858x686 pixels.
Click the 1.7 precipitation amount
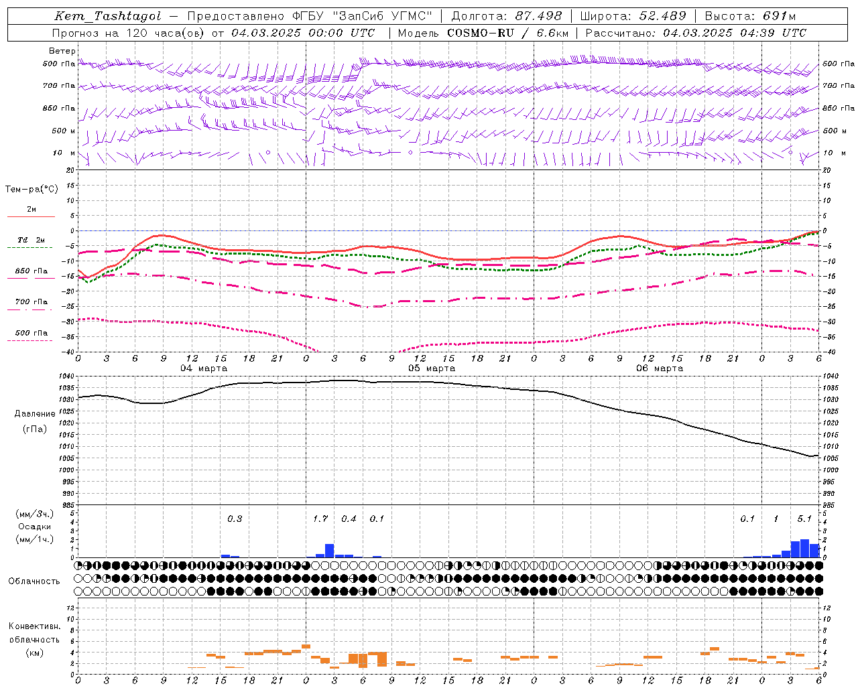pyautogui.click(x=320, y=519)
